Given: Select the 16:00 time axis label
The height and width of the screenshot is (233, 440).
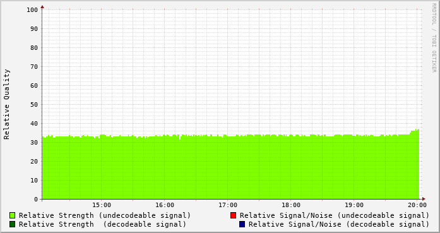Looking at the screenshot, I should click(165, 205).
